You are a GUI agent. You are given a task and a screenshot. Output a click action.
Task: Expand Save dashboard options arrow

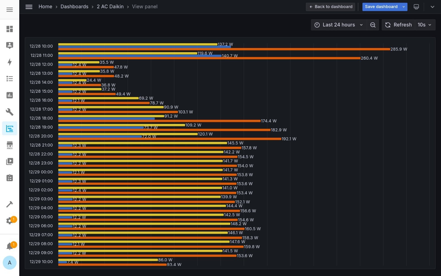tap(404, 7)
